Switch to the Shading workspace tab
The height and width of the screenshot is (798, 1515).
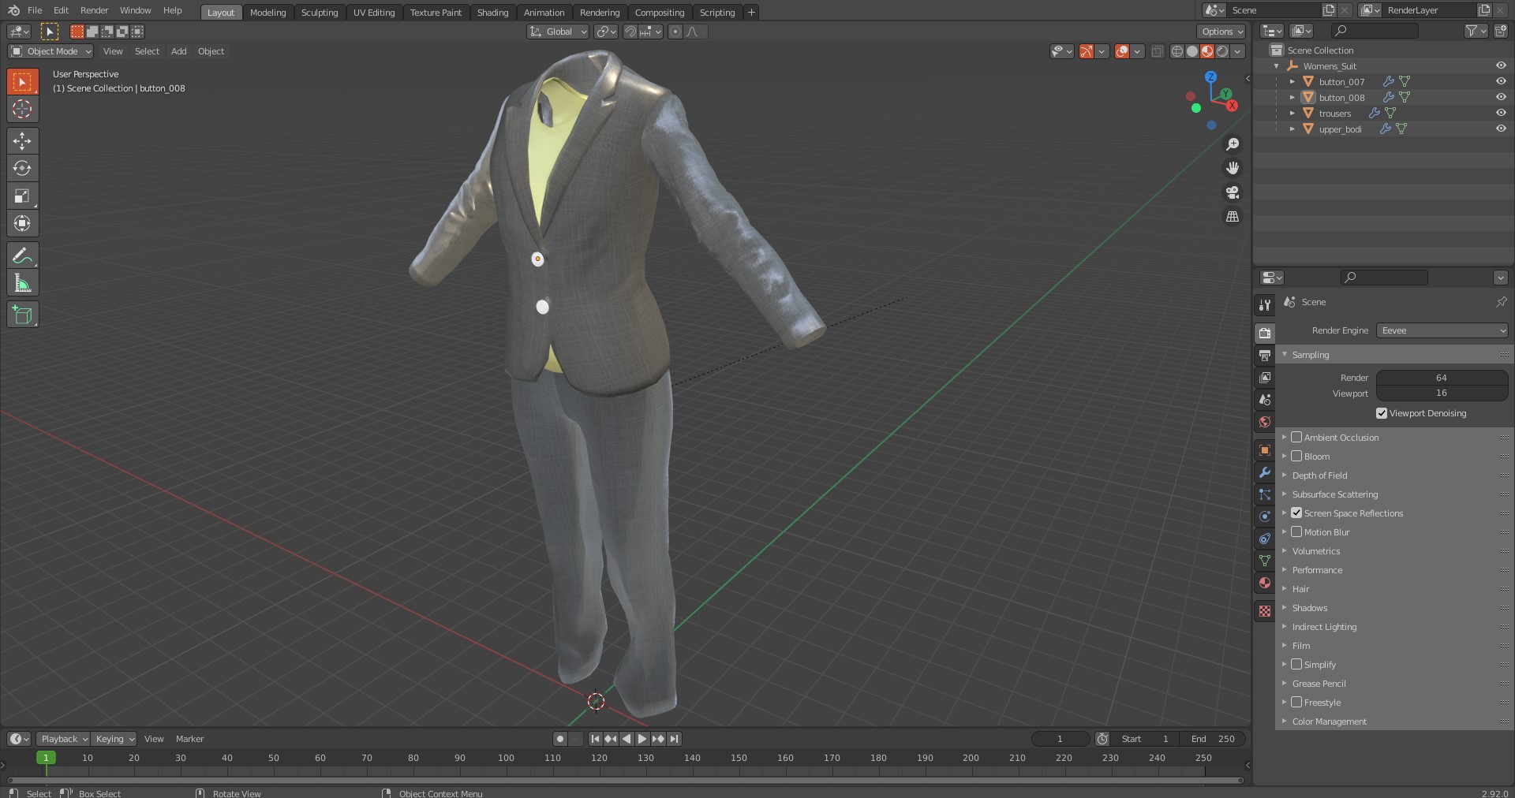point(492,13)
